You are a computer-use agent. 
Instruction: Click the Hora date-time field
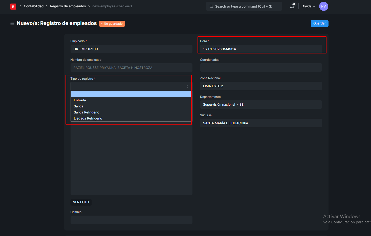pos(261,49)
